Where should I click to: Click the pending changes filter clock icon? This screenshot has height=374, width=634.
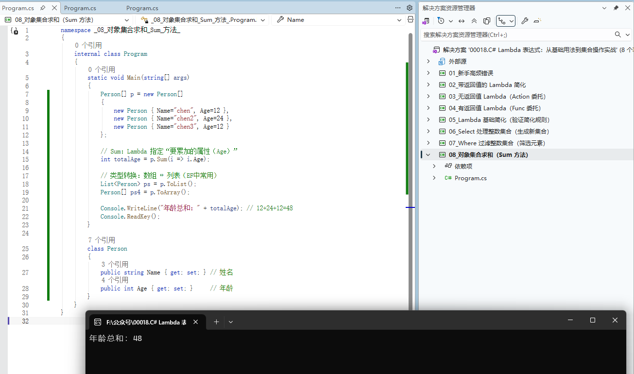(x=441, y=21)
